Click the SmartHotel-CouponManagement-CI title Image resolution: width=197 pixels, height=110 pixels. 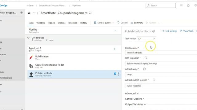click(66, 13)
